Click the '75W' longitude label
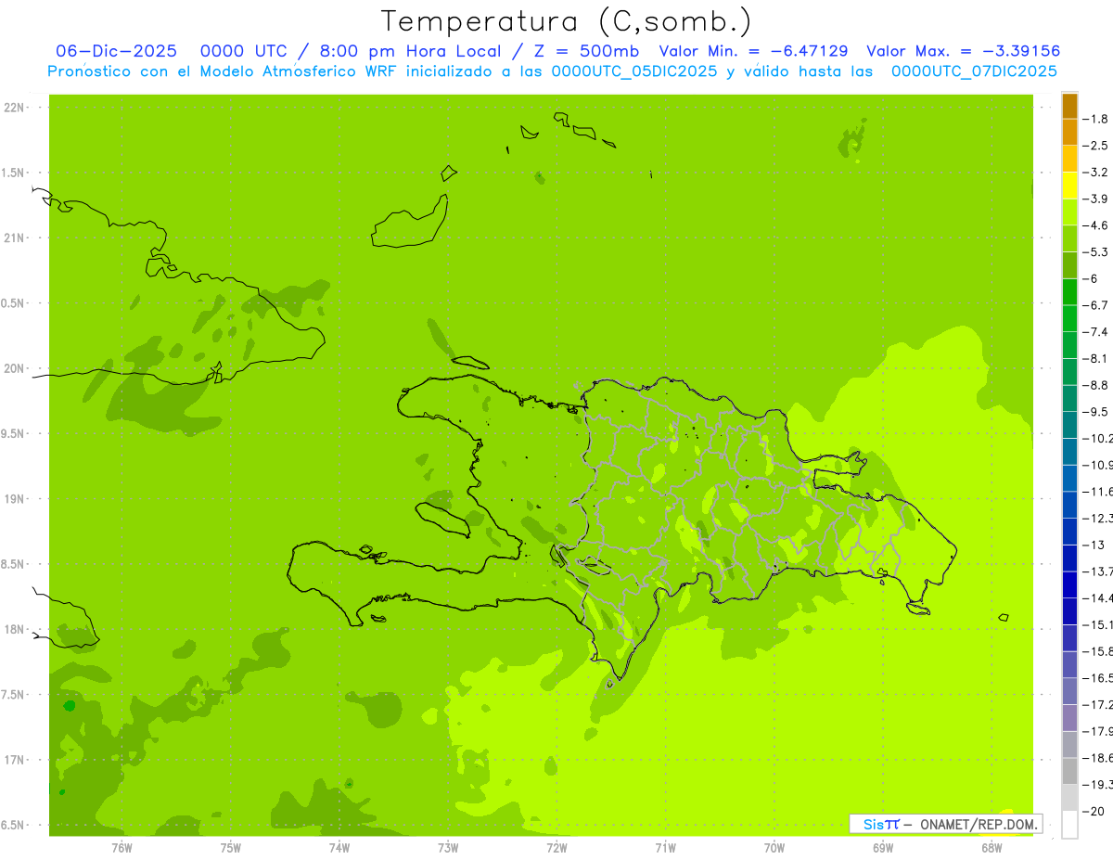 point(231,847)
